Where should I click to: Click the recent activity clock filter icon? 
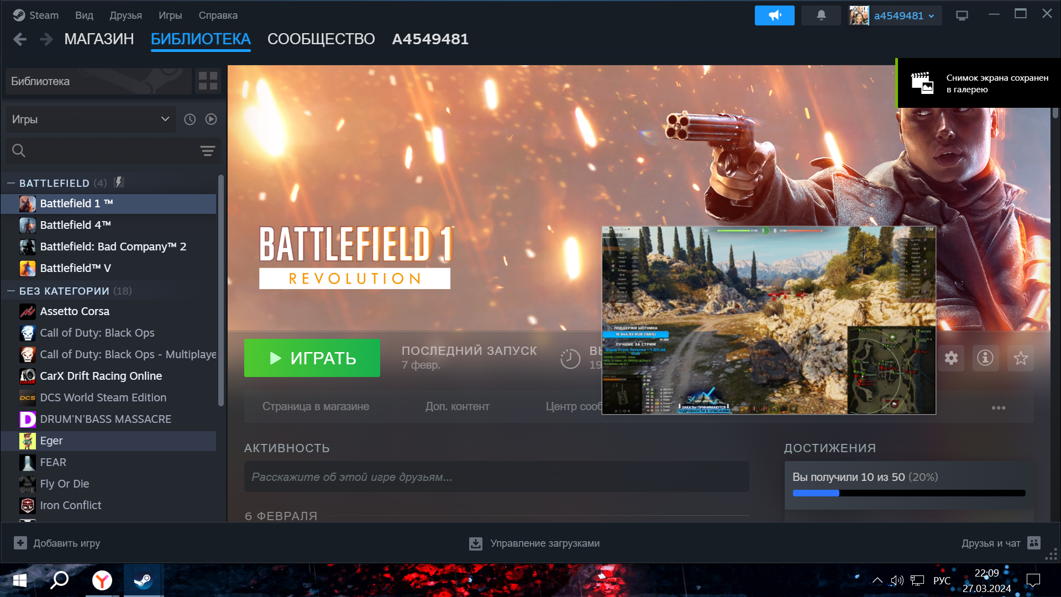190,119
